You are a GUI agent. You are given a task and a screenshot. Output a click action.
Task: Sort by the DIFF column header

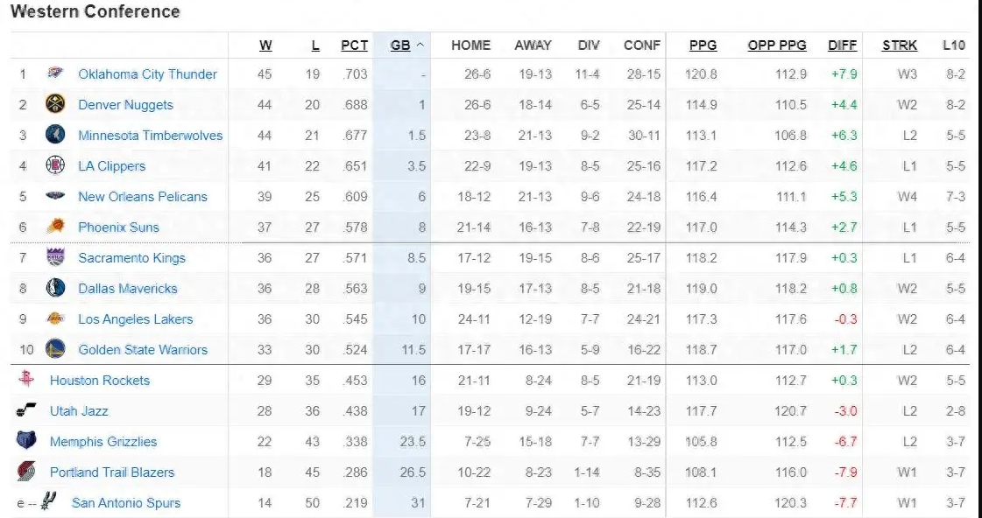pos(842,45)
